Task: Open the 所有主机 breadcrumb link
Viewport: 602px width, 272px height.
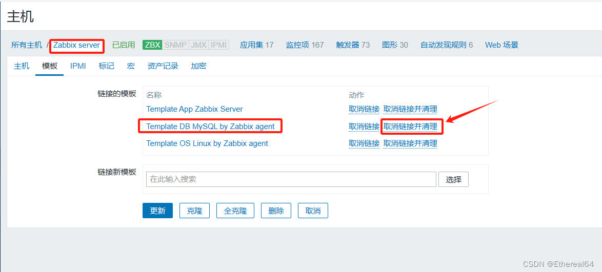Action: [x=27, y=45]
